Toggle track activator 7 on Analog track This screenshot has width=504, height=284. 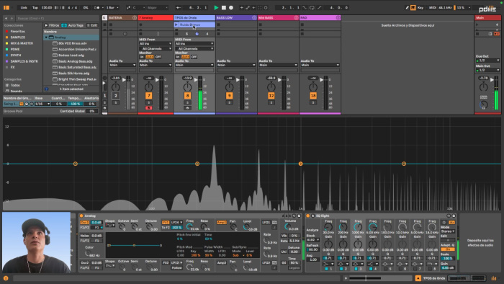click(148, 96)
